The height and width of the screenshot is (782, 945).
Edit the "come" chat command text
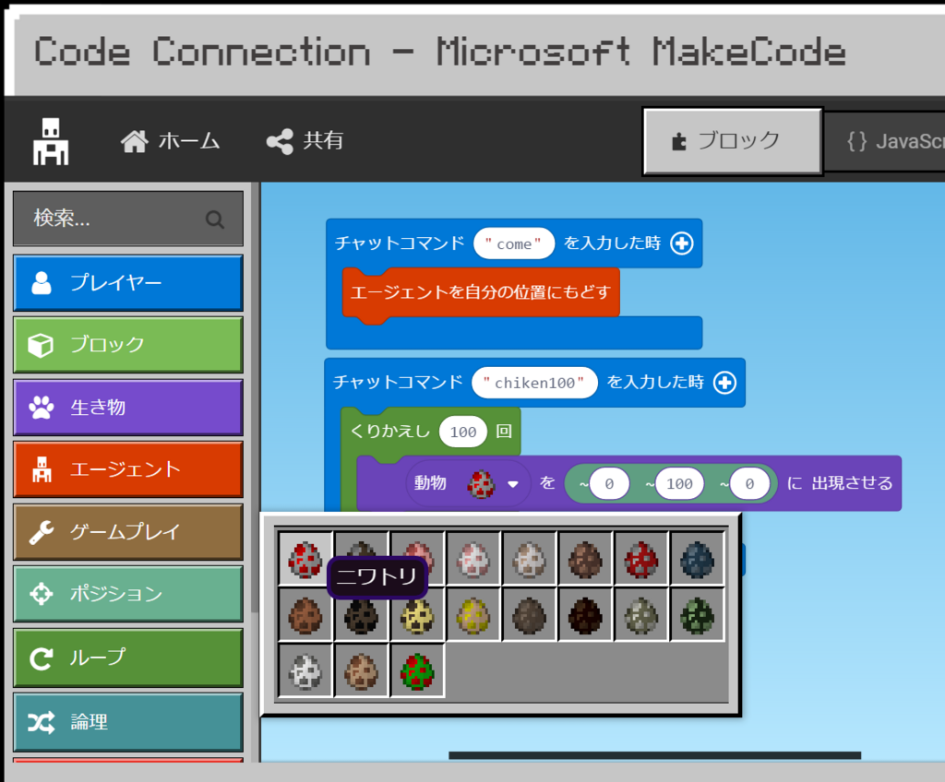click(x=513, y=243)
